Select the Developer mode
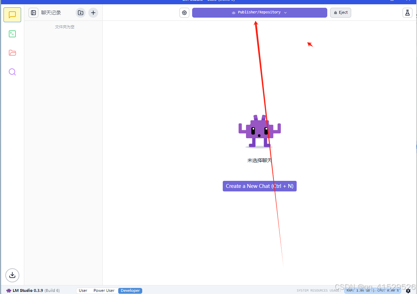This screenshot has width=417, height=294. [x=130, y=290]
